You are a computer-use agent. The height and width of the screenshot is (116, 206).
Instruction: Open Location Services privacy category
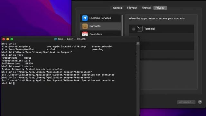[100, 18]
